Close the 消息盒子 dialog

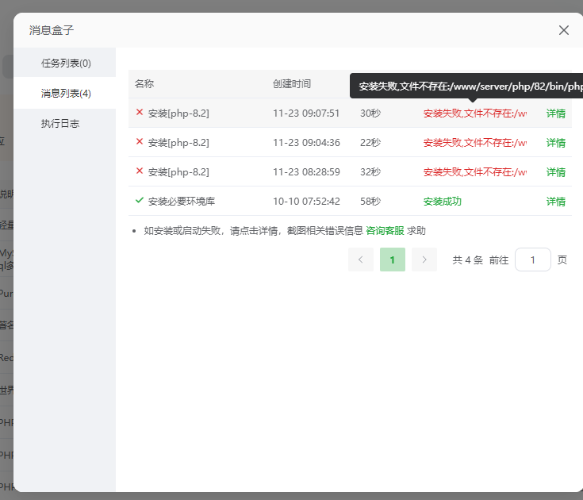coord(564,30)
